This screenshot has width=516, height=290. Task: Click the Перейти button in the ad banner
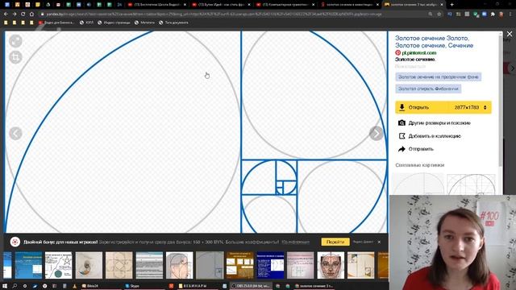(x=335, y=242)
